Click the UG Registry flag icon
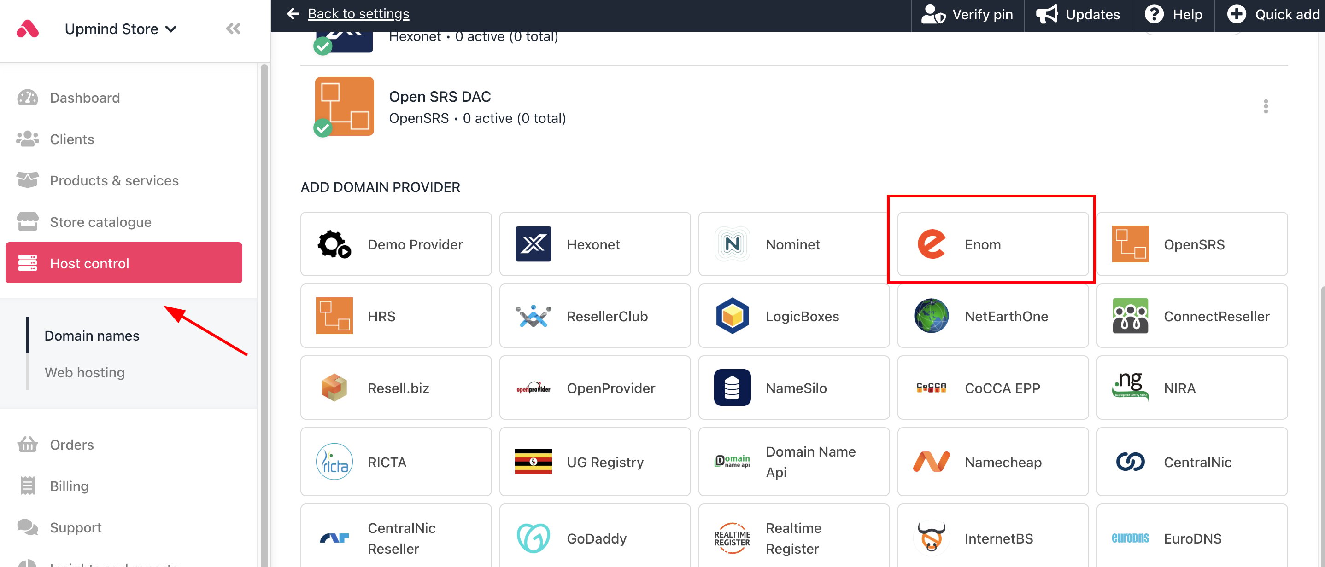Image resolution: width=1325 pixels, height=567 pixels. click(534, 462)
